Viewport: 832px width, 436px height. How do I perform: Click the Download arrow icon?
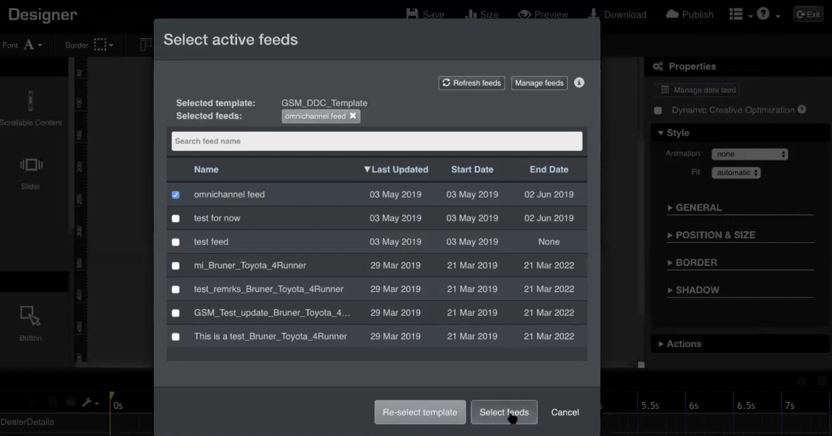[x=593, y=14]
